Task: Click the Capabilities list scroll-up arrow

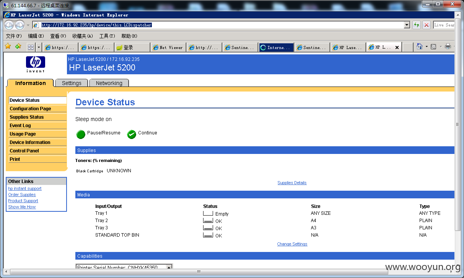Action: click(169, 267)
